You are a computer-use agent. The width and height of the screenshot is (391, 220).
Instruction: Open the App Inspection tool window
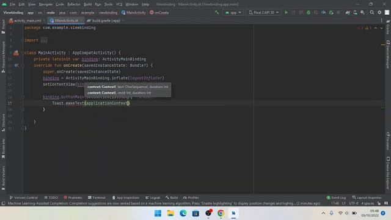pos(125,197)
